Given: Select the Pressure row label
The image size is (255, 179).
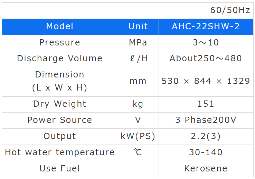Looking at the screenshot, I should point(60,43).
